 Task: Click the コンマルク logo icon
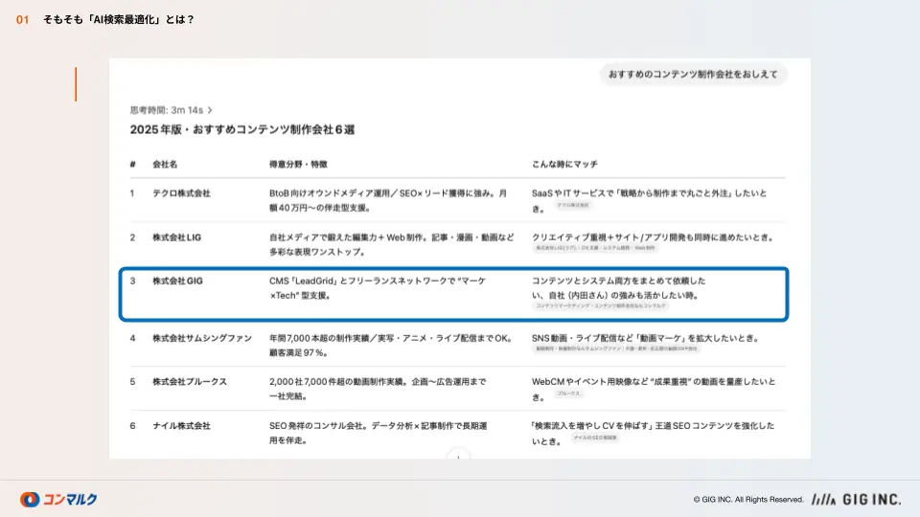pos(30,500)
